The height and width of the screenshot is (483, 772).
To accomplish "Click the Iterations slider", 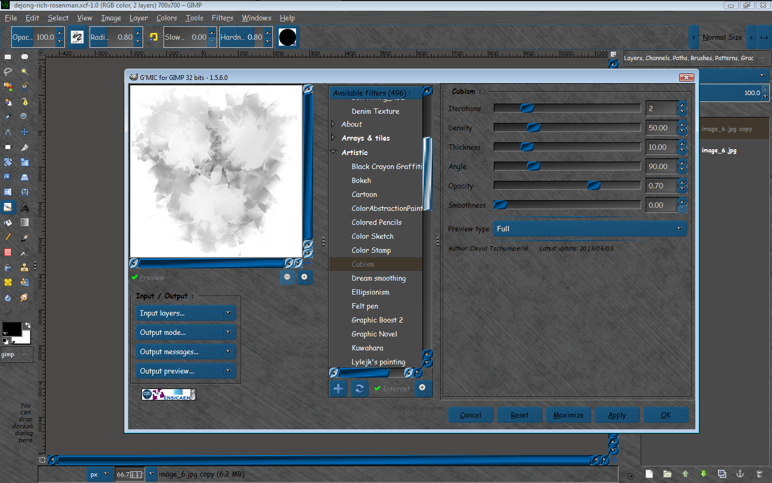I will [x=567, y=108].
